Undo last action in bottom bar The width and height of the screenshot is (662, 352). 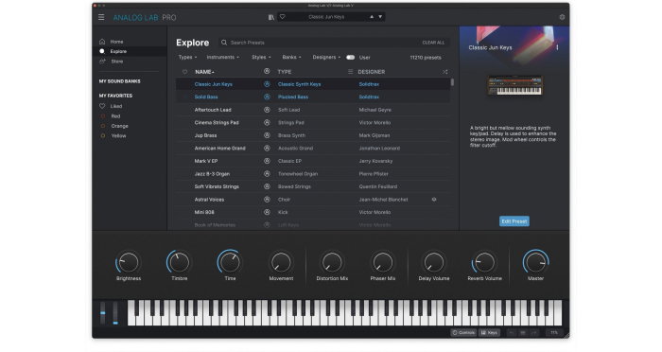point(512,333)
